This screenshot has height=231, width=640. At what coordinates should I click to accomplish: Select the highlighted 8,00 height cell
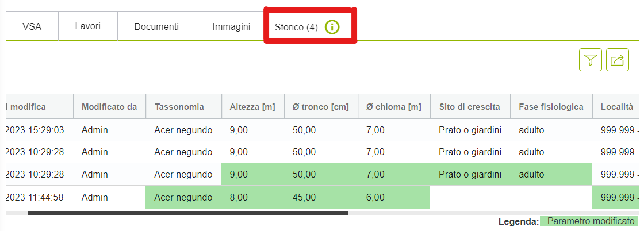[x=252, y=197]
